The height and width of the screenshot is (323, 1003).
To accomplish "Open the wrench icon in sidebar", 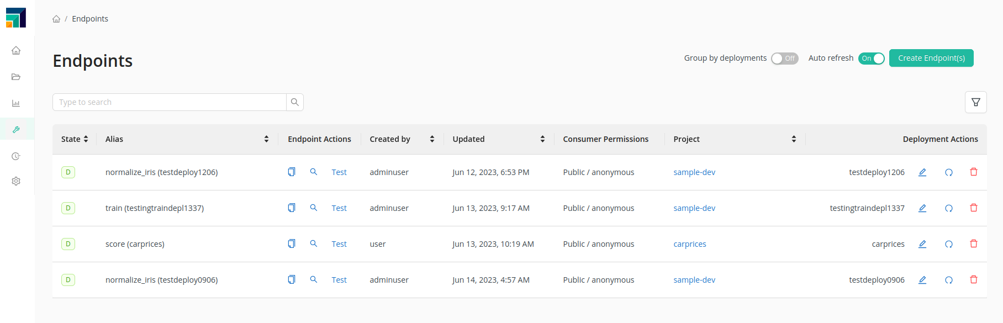I will coord(16,129).
